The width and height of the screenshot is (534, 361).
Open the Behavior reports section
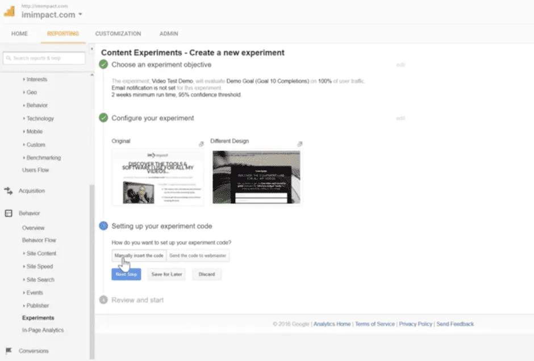[30, 213]
